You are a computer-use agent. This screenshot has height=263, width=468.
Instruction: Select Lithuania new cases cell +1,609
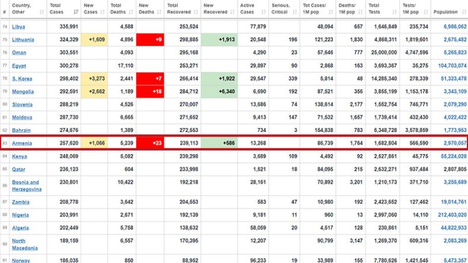pyautogui.click(x=94, y=40)
